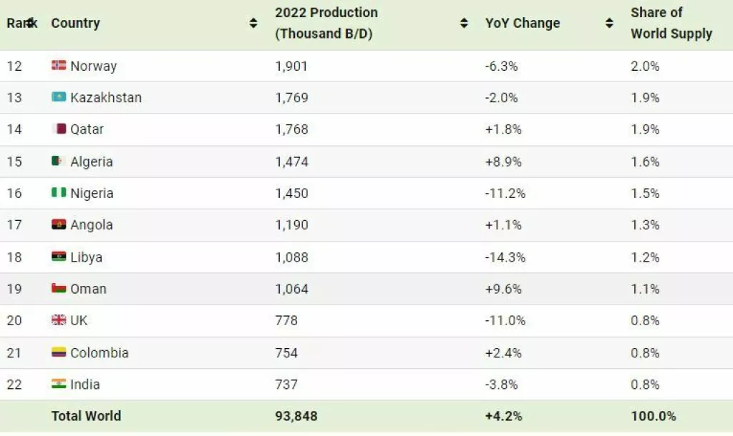Image resolution: width=733 pixels, height=436 pixels.
Task: Click the Norway flag icon
Action: tap(59, 66)
